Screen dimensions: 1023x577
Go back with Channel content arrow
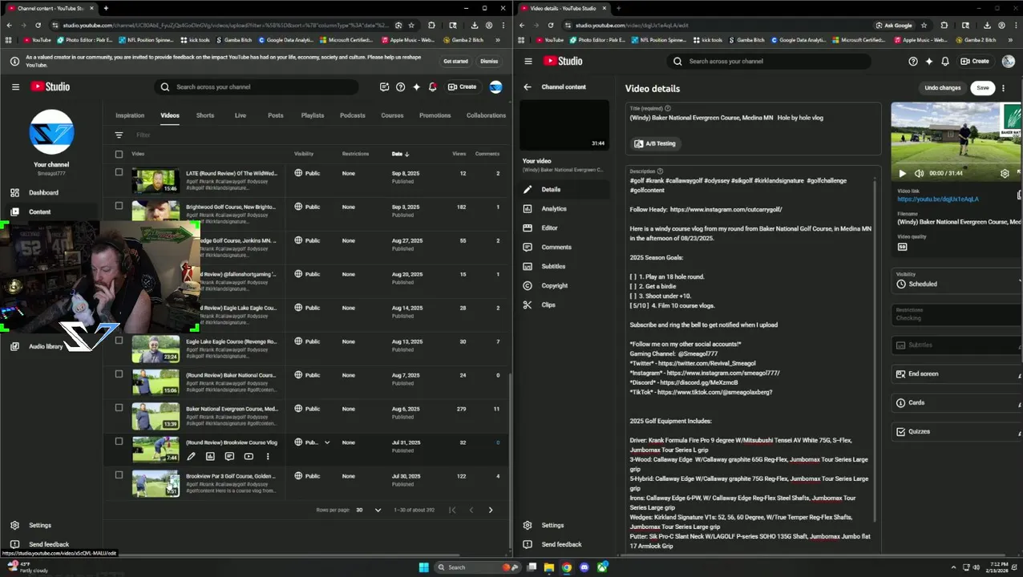[528, 87]
